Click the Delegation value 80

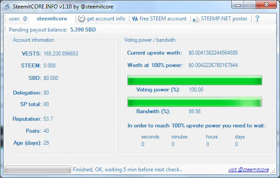46,93
